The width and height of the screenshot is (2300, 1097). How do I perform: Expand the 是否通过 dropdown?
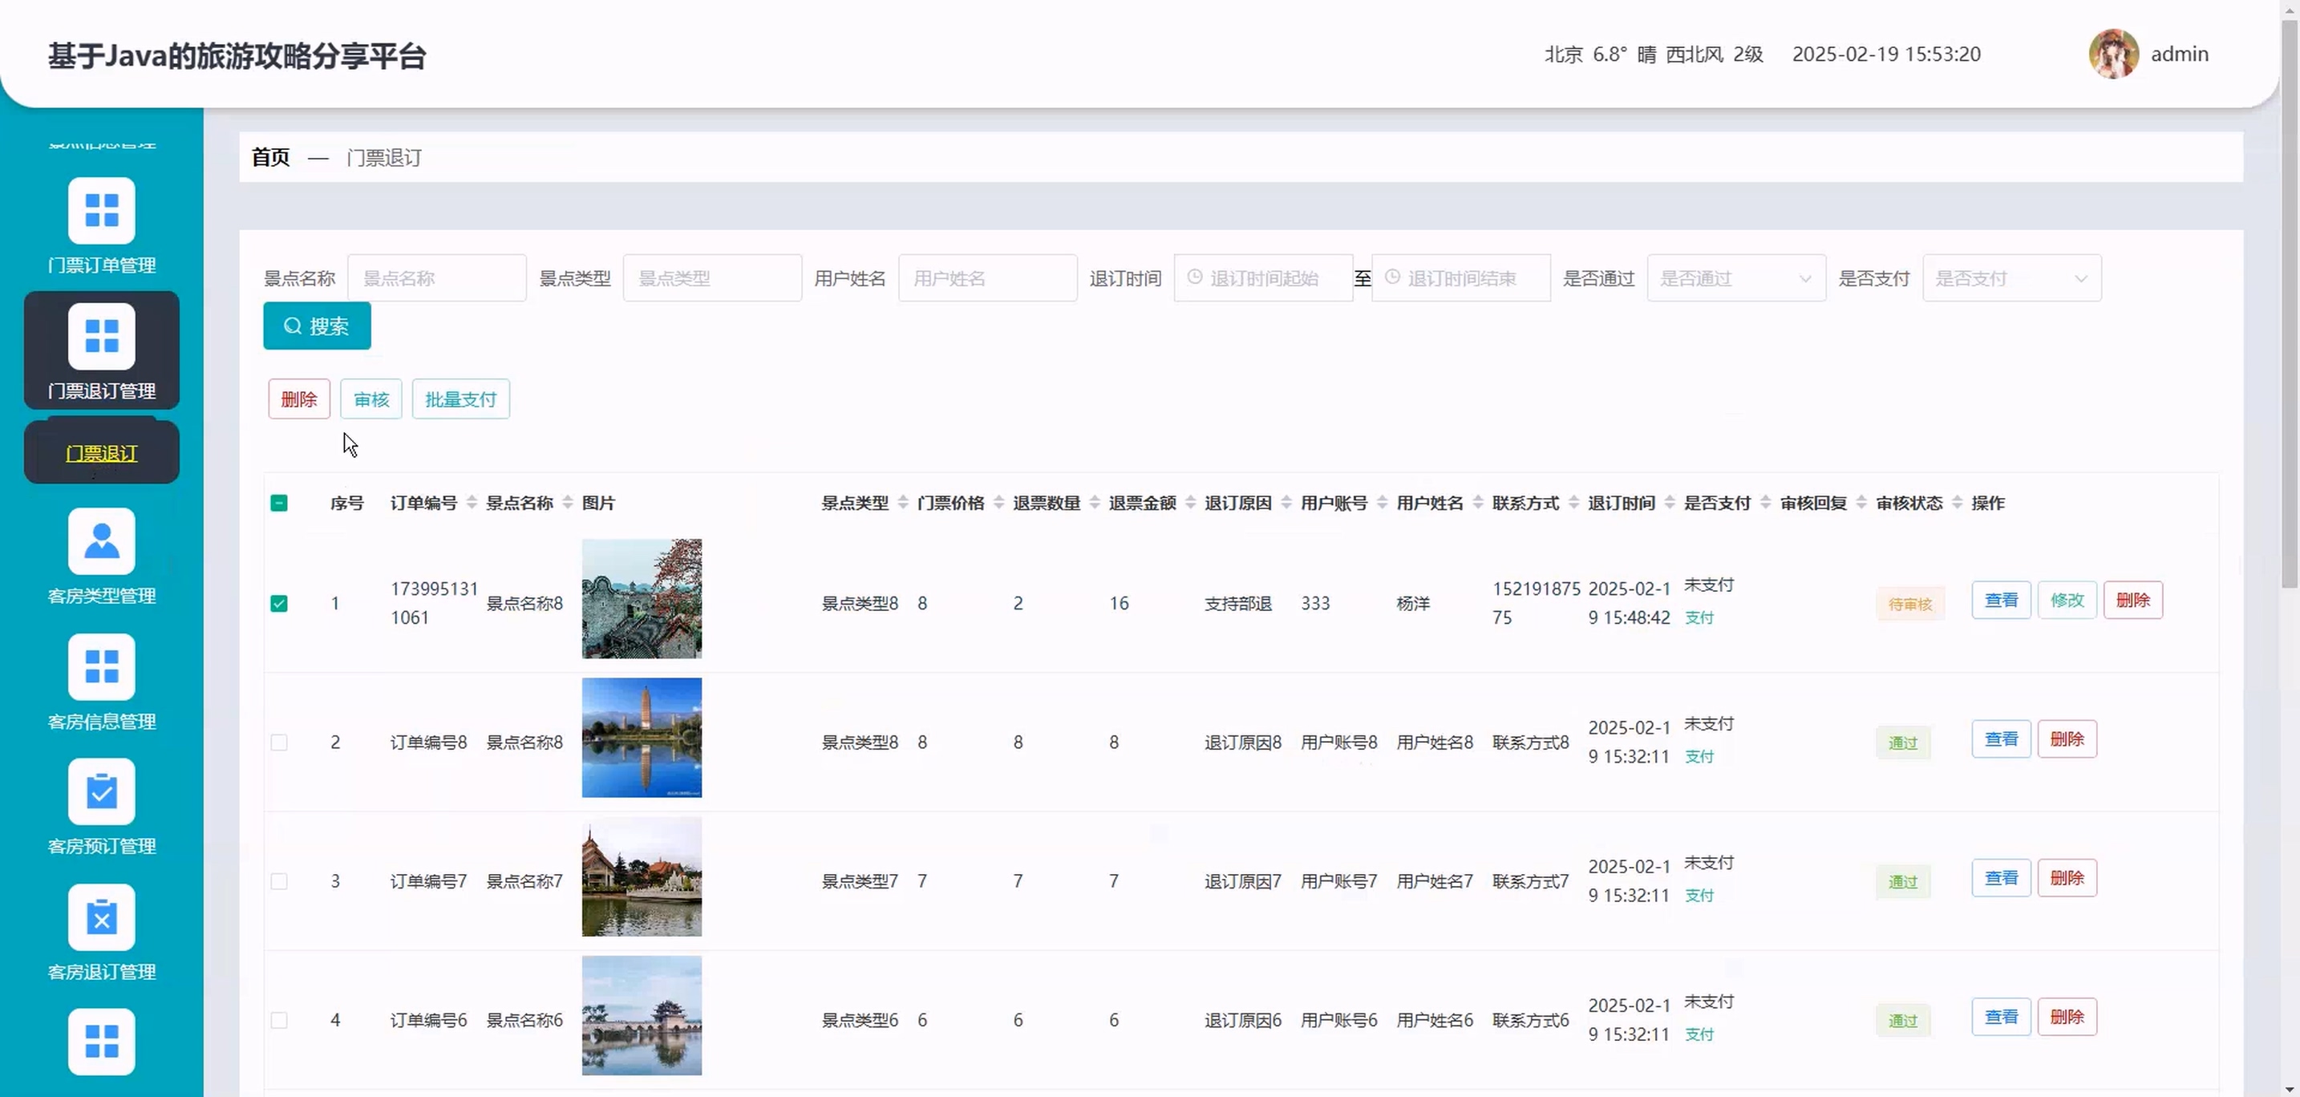tap(1735, 278)
